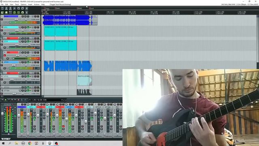Click the audio device status text at top right
The width and height of the screenshot is (259, 146).
pos(240,4)
